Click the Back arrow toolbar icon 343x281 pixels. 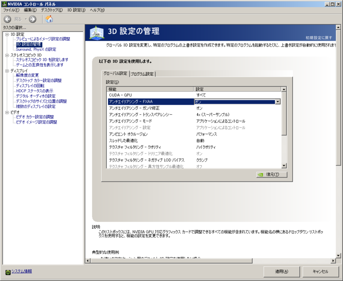click(7, 19)
